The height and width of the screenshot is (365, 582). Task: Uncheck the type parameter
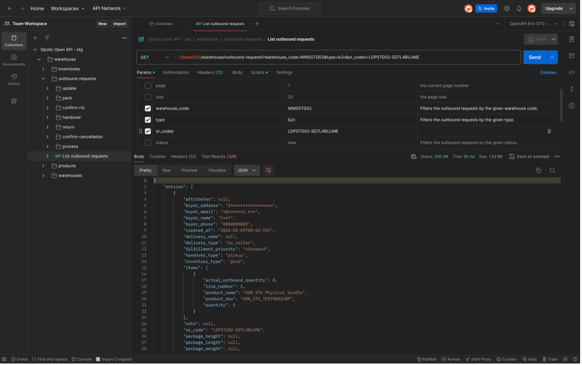pyautogui.click(x=148, y=120)
